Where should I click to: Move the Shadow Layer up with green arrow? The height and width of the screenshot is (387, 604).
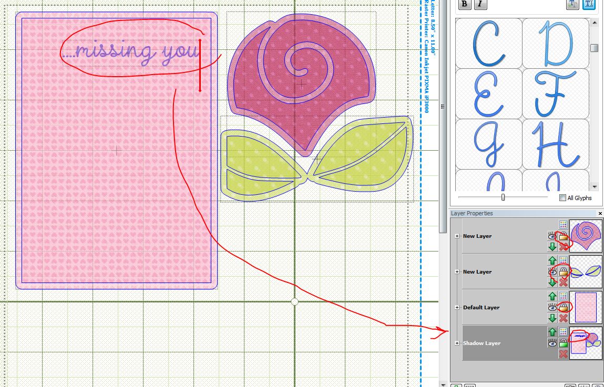(551, 330)
